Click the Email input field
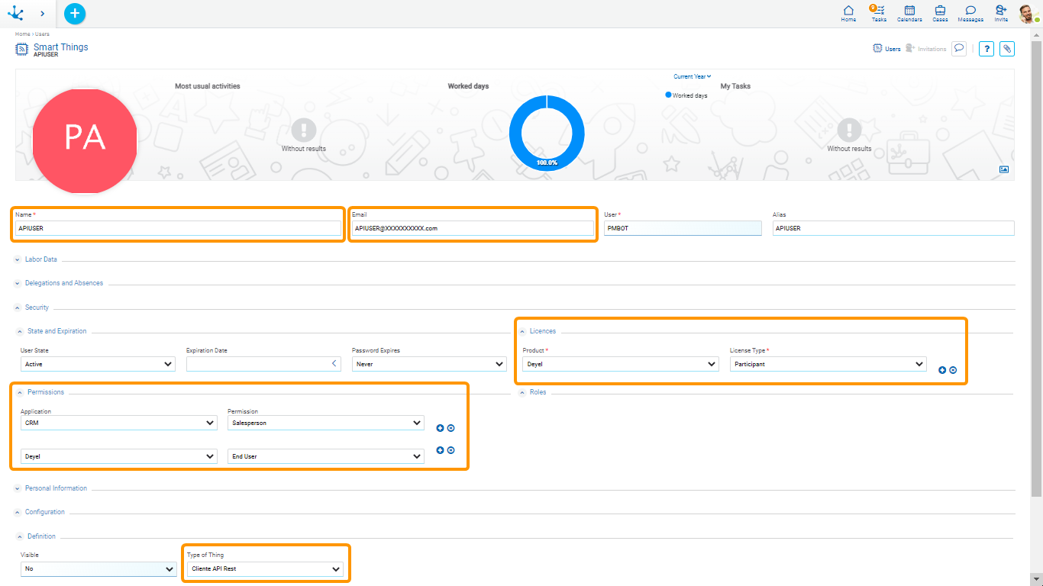 472,228
